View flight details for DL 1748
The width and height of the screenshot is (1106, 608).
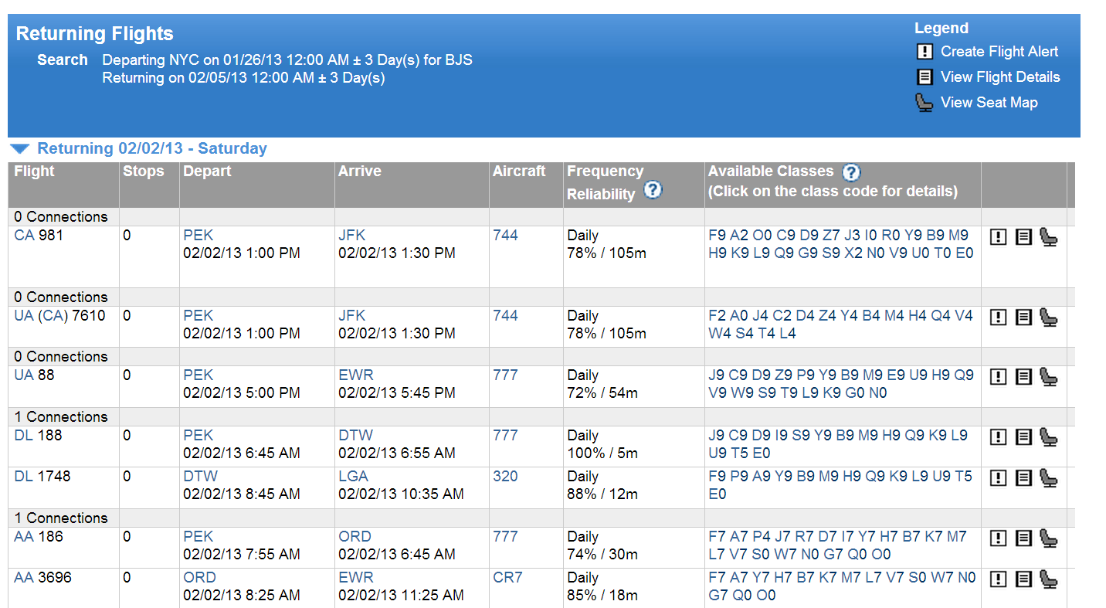coord(1023,478)
